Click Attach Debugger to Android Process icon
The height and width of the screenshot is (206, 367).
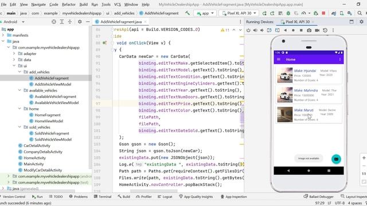[316, 13]
